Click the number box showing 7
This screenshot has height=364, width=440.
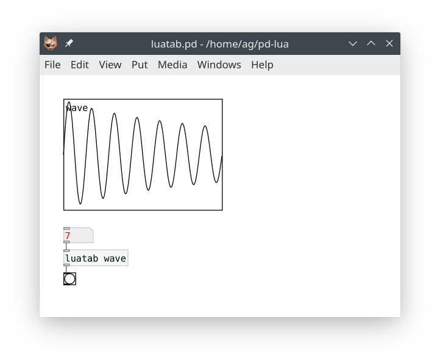pos(78,236)
